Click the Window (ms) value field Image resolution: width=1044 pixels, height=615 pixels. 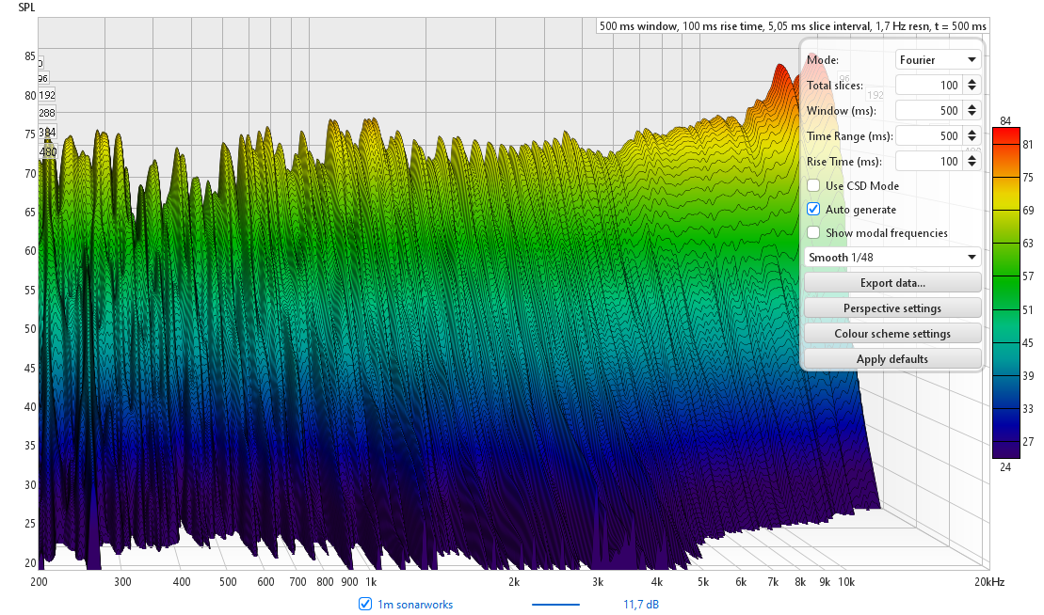click(929, 110)
